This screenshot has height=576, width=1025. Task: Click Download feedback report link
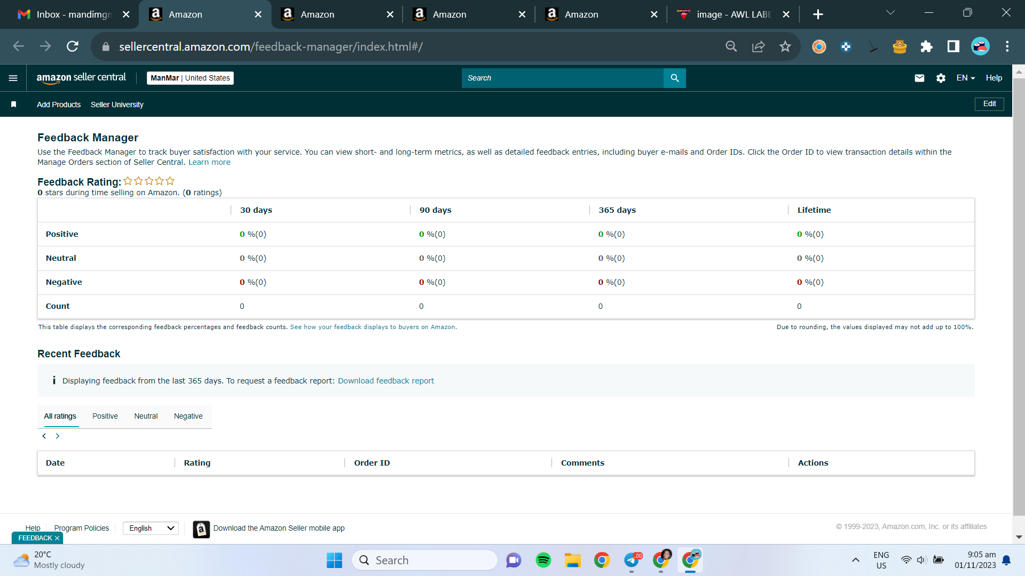[x=385, y=381]
